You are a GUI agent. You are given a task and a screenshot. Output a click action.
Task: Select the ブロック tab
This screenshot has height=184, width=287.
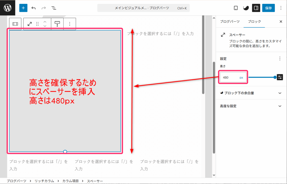click(x=254, y=21)
